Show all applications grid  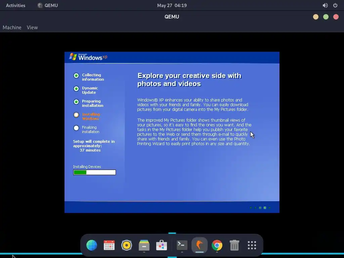pos(252,245)
